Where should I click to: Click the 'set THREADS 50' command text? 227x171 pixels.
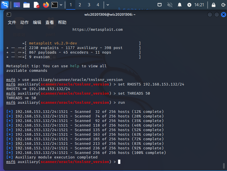pos(134,93)
